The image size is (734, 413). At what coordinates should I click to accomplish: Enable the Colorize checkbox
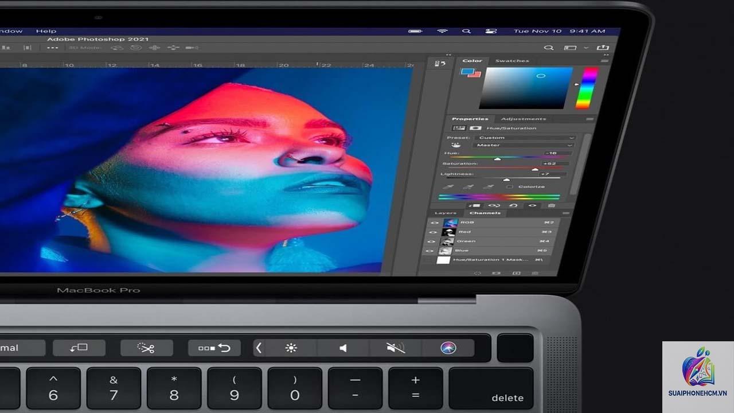(509, 187)
